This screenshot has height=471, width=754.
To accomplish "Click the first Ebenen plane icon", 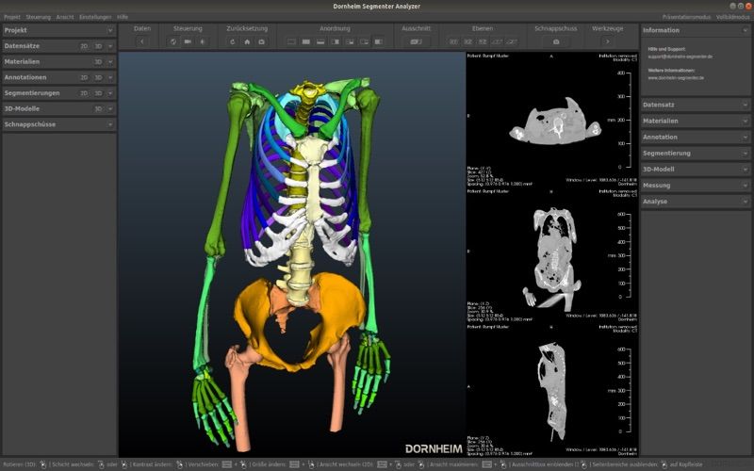I will (x=453, y=41).
